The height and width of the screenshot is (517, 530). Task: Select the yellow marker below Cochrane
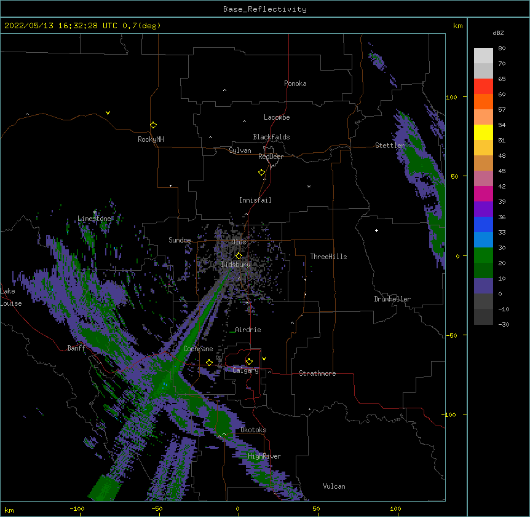tap(209, 362)
